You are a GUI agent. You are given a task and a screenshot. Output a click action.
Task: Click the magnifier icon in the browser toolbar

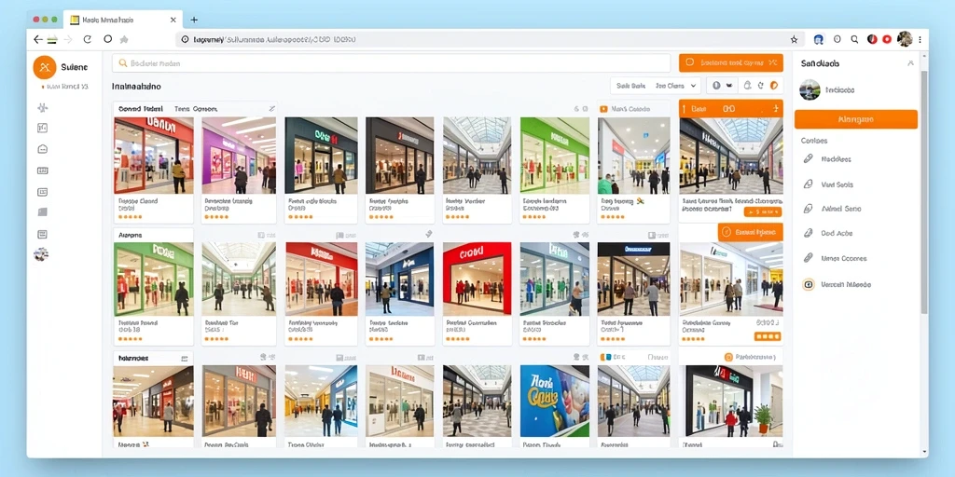(x=854, y=39)
